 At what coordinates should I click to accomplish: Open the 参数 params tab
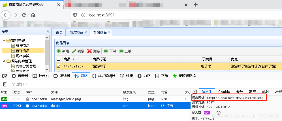pyautogui.click(x=240, y=92)
